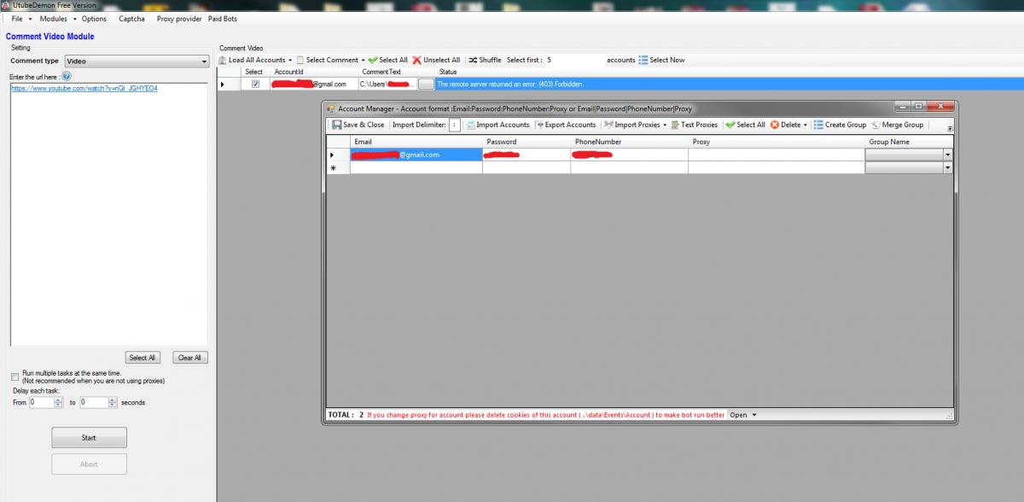The height and width of the screenshot is (502, 1024).
Task: Select 403 Forbidden status cell
Action: (729, 84)
